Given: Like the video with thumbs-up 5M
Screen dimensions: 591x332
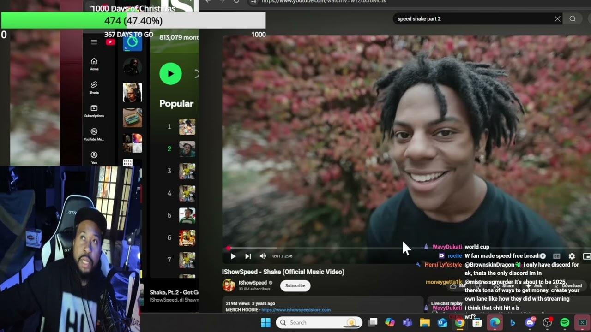Looking at the screenshot, I should [x=458, y=286].
